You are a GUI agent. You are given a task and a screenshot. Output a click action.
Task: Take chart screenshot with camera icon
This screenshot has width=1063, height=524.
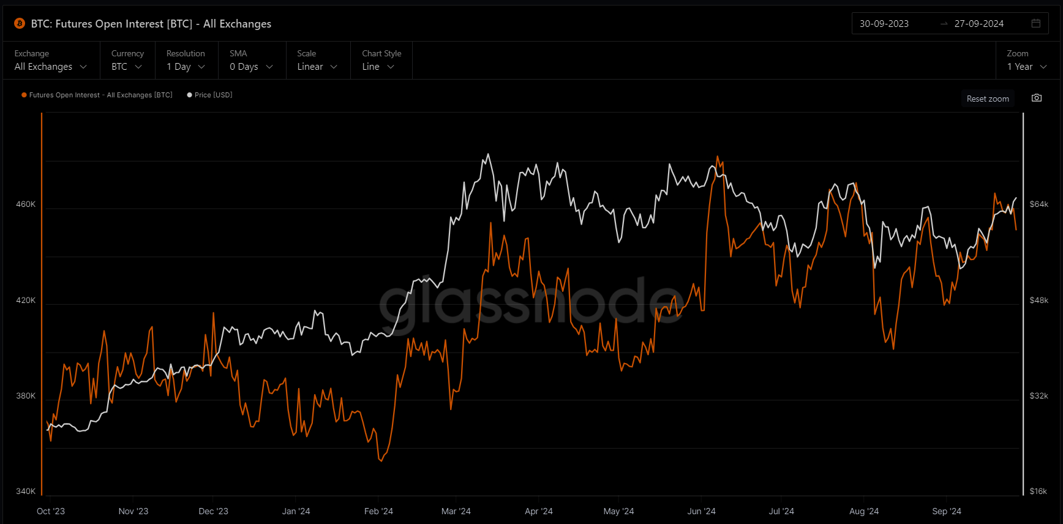tap(1037, 98)
